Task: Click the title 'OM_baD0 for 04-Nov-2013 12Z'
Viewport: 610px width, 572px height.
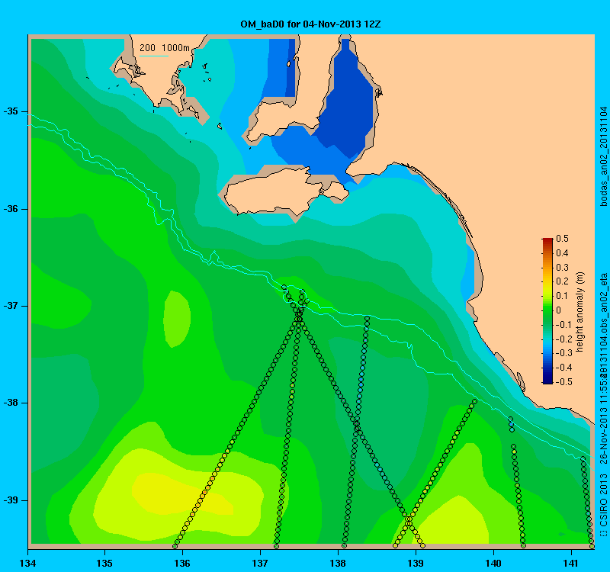Action: coord(310,24)
